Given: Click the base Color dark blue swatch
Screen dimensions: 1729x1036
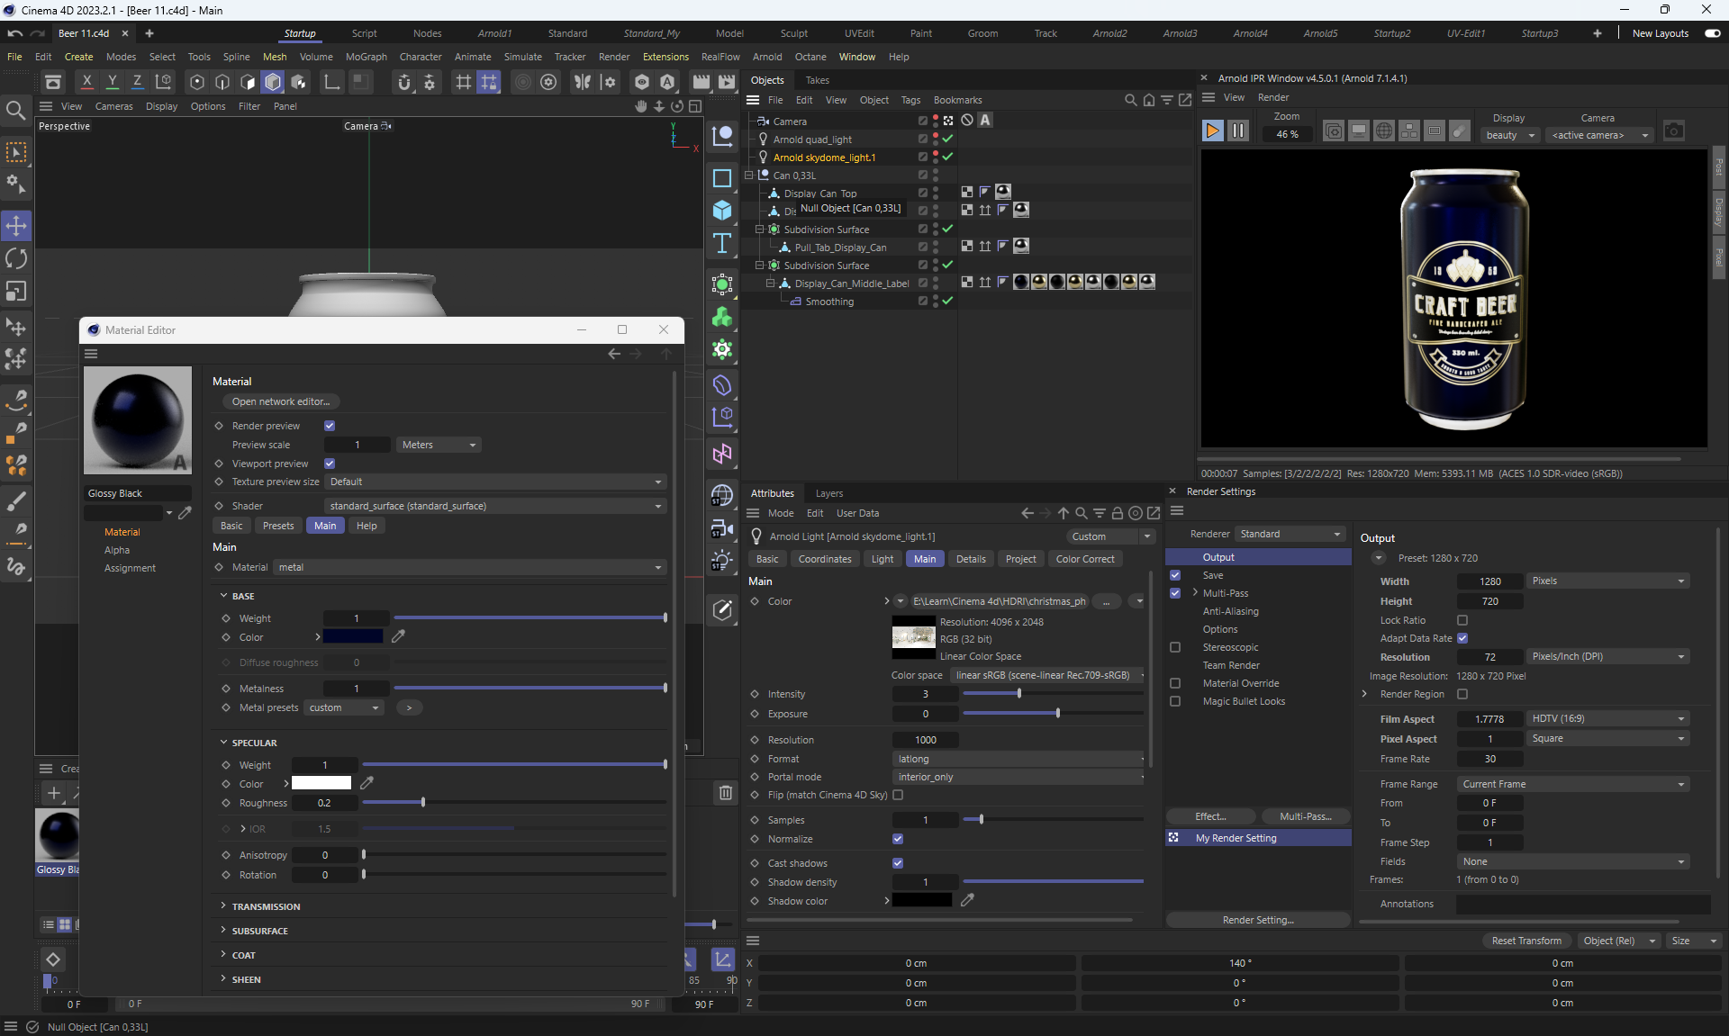Looking at the screenshot, I should [x=353, y=636].
